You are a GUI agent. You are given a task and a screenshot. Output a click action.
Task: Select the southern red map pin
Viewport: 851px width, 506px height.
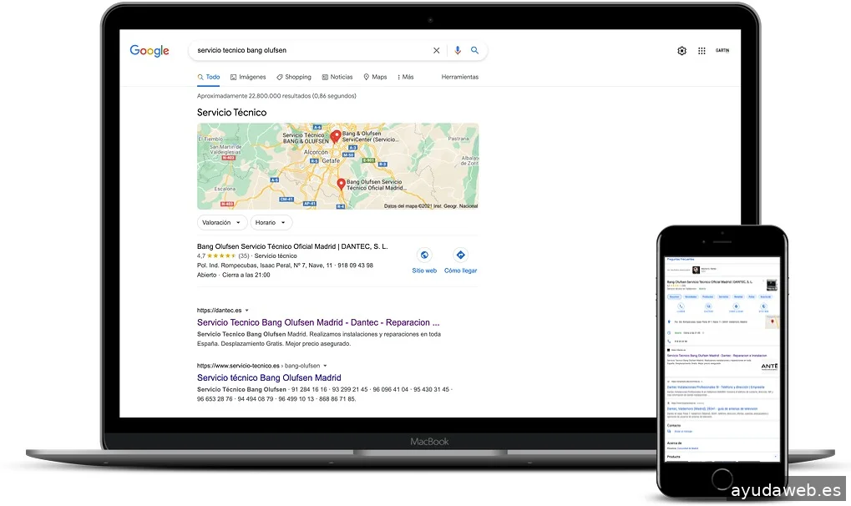pyautogui.click(x=341, y=184)
